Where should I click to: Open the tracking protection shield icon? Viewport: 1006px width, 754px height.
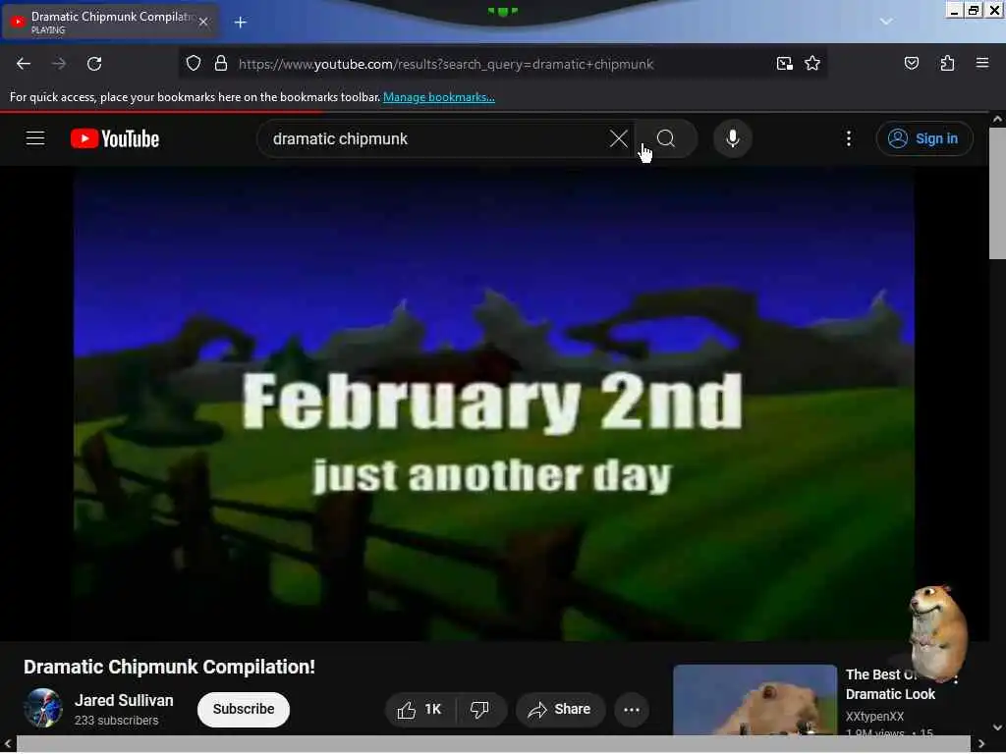coord(194,64)
